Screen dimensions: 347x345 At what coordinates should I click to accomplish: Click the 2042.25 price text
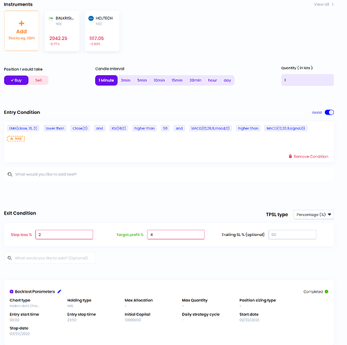point(59,39)
